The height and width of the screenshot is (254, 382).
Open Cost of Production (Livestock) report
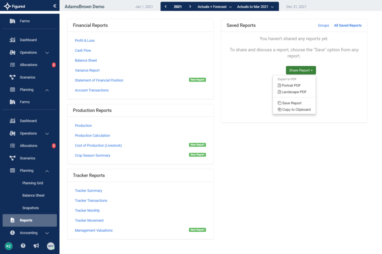98,146
